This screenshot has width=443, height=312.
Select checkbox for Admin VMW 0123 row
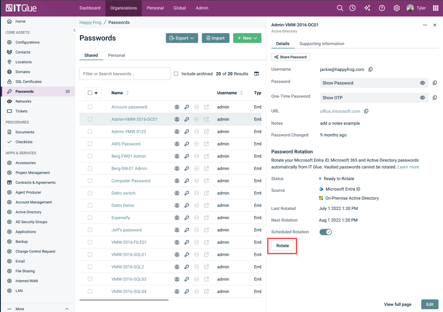coord(90,132)
